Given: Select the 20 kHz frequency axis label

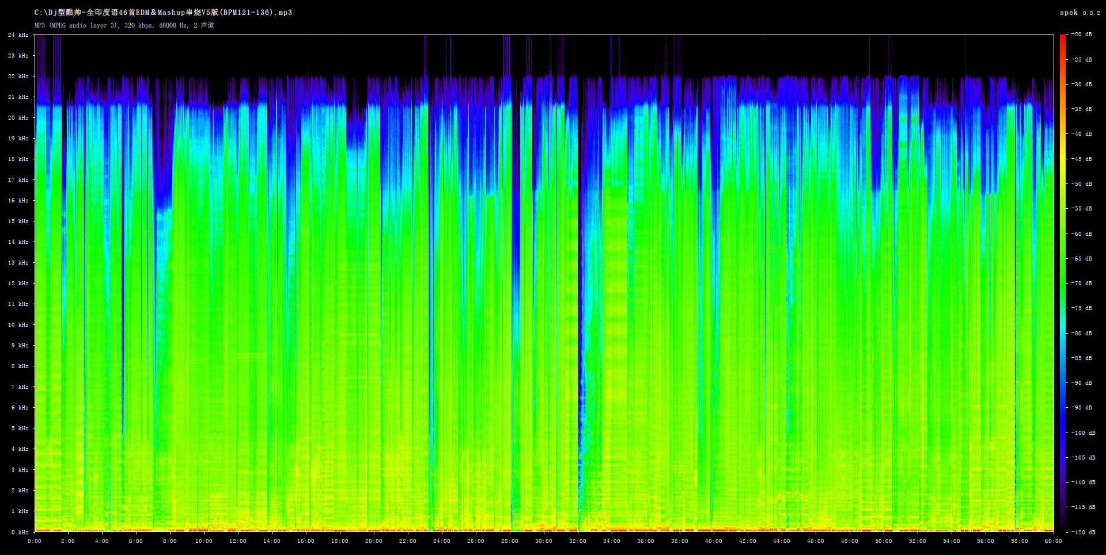Looking at the screenshot, I should tap(18, 118).
